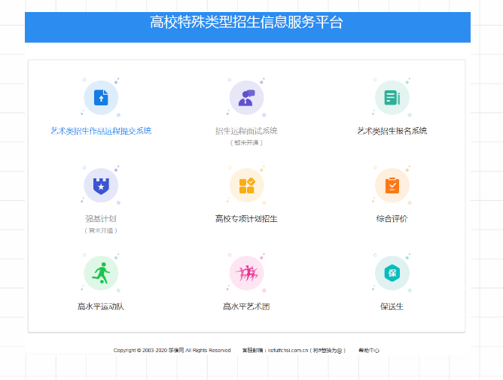The width and height of the screenshot is (503, 380).
Task: Go to the 综合评价 link
Action: point(392,219)
